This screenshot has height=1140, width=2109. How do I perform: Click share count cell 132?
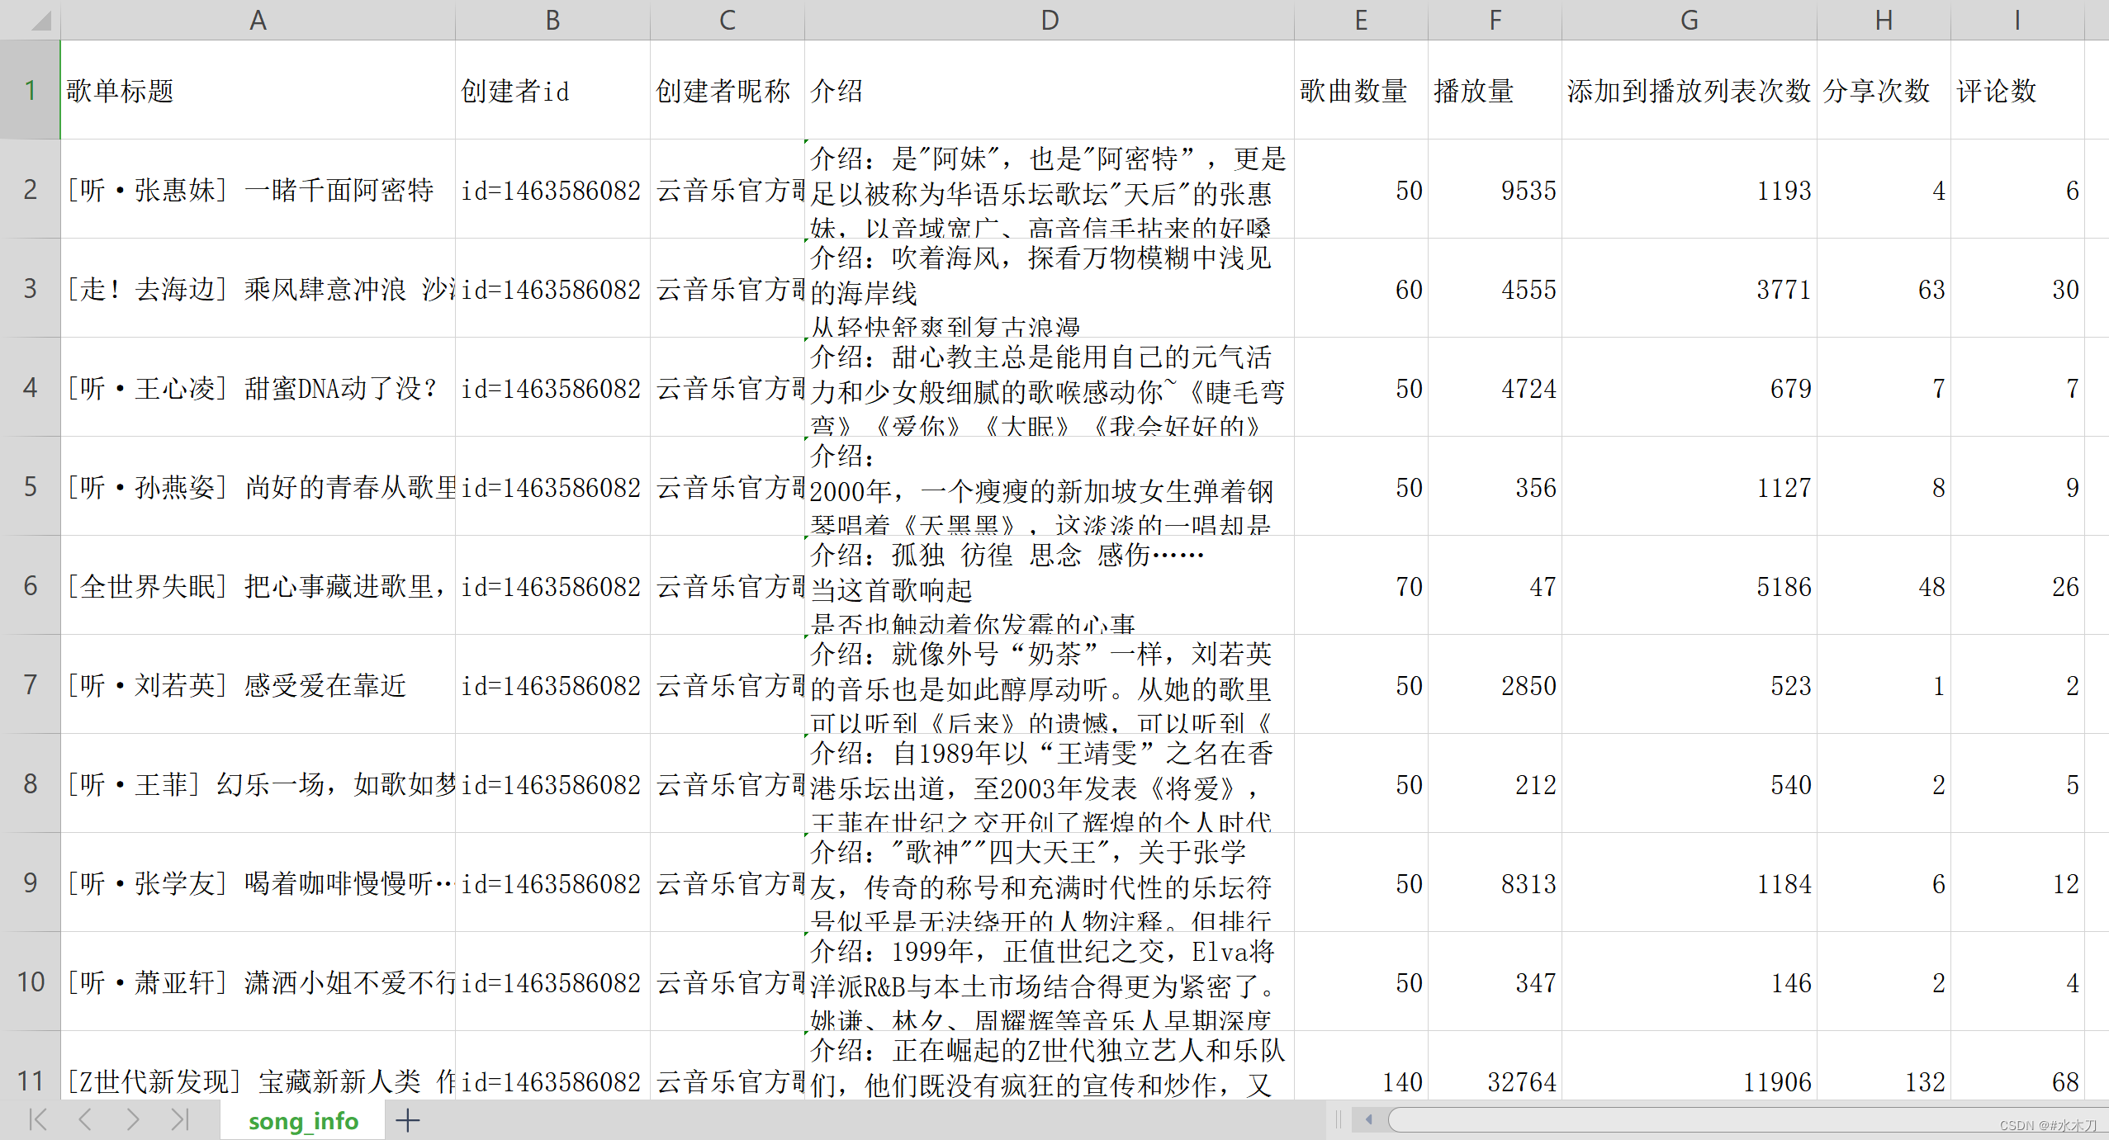tap(1884, 1066)
